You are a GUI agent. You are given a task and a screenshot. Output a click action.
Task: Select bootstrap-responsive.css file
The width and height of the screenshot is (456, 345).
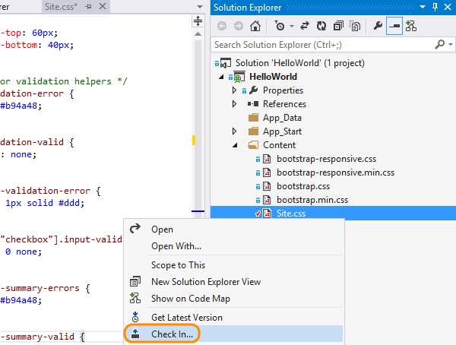[326, 159]
